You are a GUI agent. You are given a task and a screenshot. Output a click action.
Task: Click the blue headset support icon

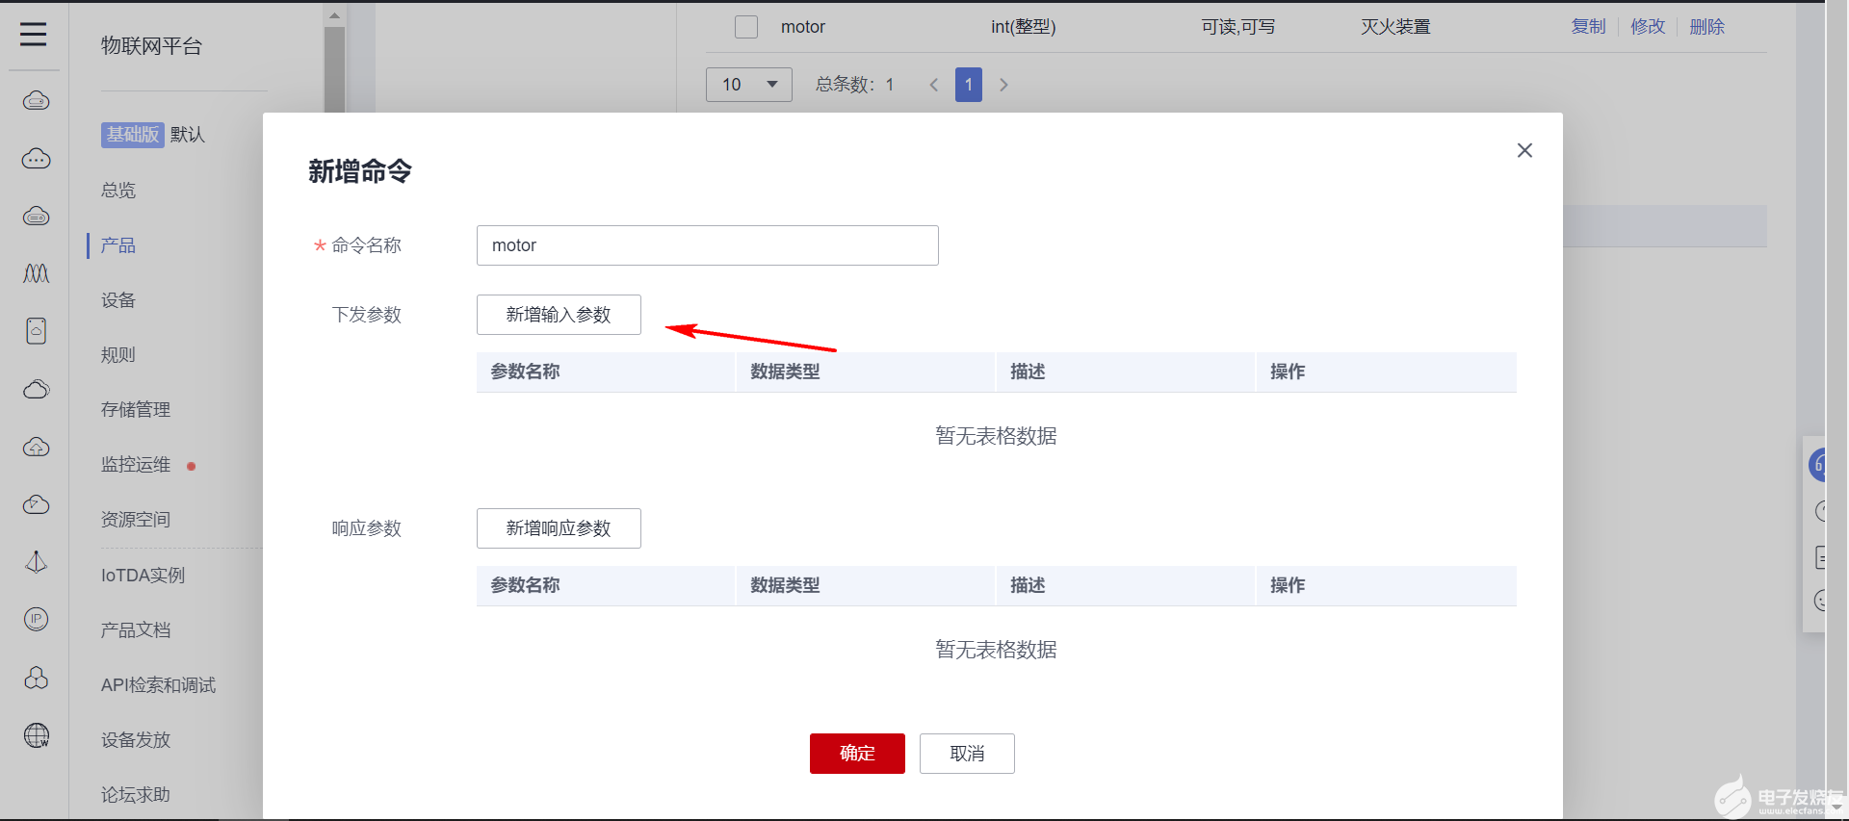click(1817, 465)
